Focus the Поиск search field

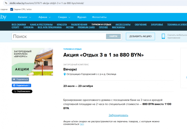point(59,36)
